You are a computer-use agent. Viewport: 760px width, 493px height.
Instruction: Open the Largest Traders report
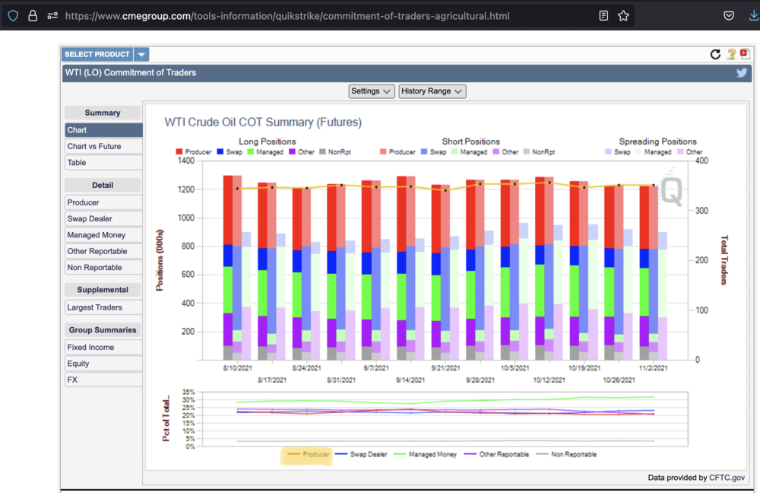103,307
